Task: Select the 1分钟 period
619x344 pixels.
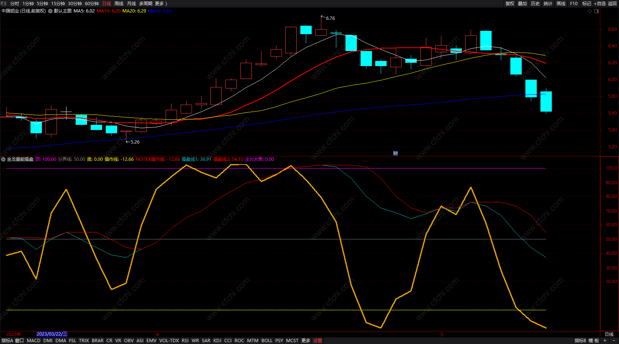Action: pyautogui.click(x=28, y=4)
